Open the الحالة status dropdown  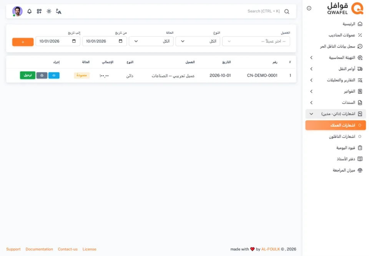[151, 41]
